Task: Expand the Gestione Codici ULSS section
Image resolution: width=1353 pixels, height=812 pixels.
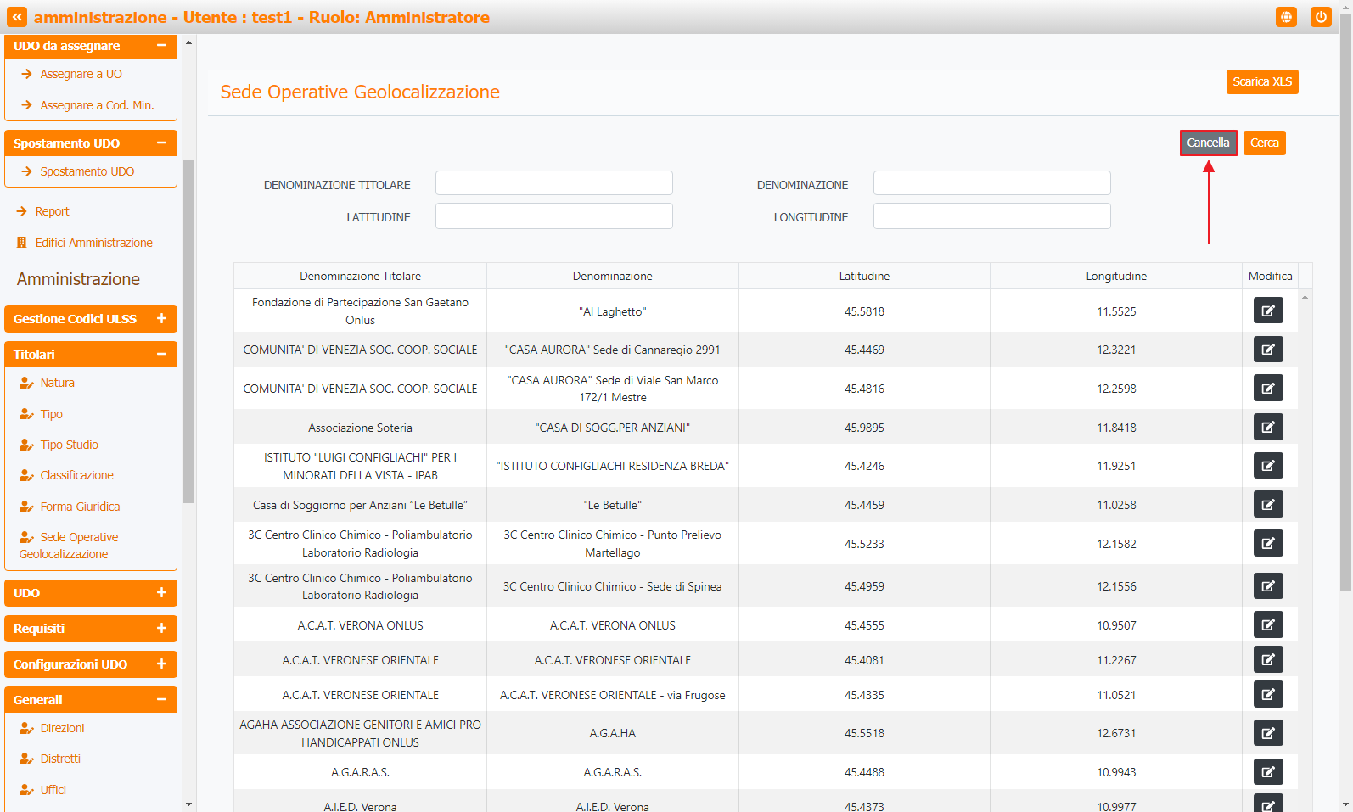Action: (x=161, y=319)
